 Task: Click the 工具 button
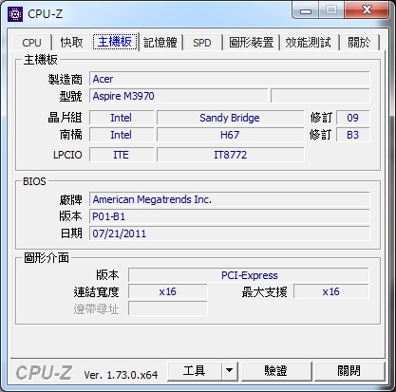coord(195,371)
